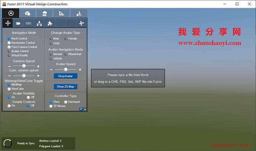Image resolution: width=256 pixels, height=151 pixels.
Task: Select Avatar Control navigation mode
Action: point(18,51)
